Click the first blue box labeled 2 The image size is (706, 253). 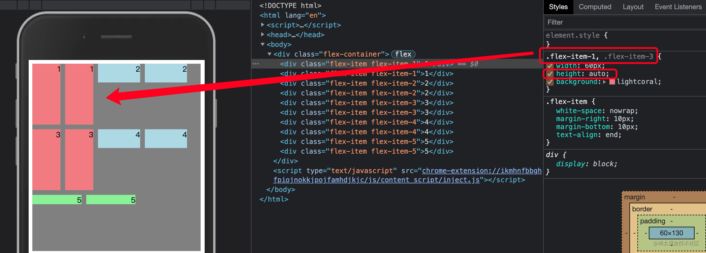pos(119,73)
